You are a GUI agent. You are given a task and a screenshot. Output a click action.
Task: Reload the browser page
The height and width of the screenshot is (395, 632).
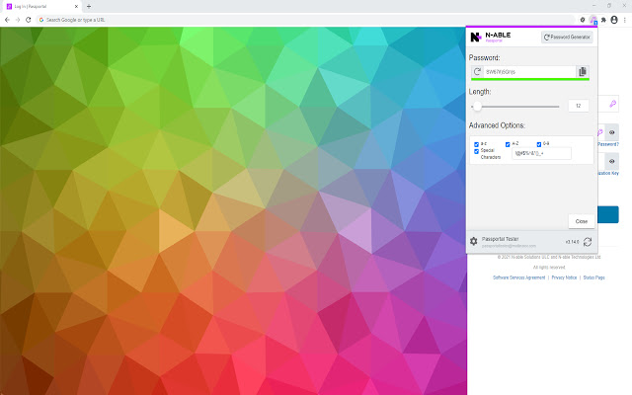[x=28, y=19]
